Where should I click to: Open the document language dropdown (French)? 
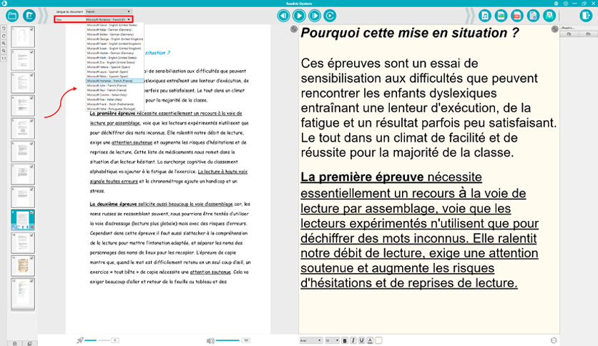pos(109,12)
